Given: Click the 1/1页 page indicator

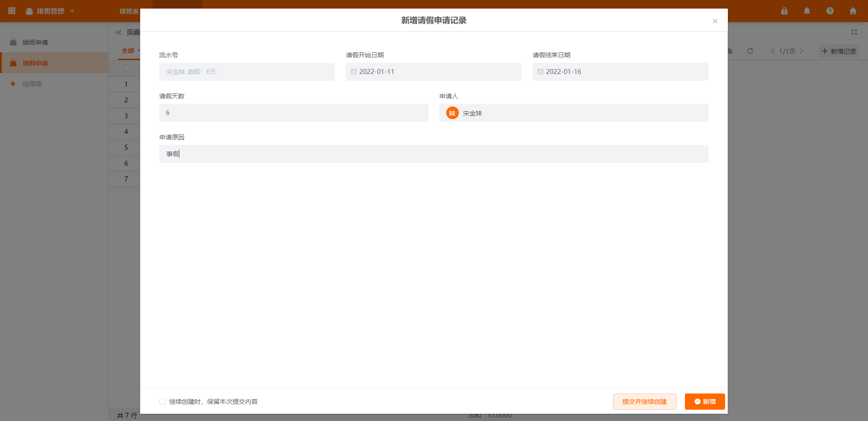Looking at the screenshot, I should pos(787,51).
